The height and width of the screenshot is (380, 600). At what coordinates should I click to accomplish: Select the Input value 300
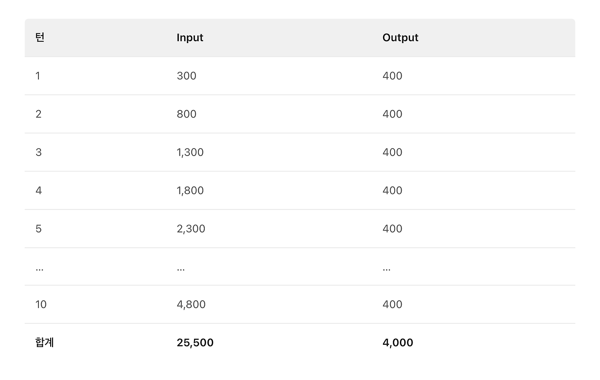click(x=187, y=76)
